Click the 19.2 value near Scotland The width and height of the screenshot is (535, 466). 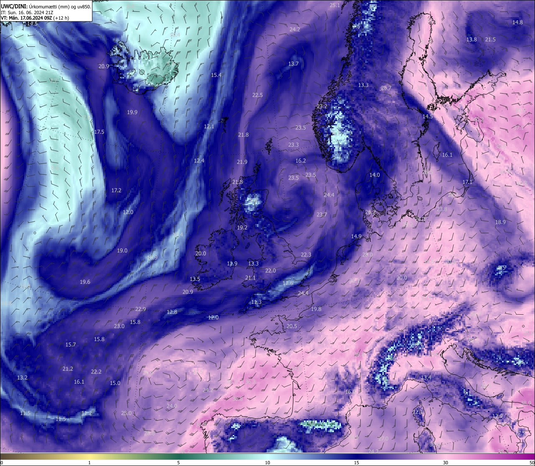(242, 227)
